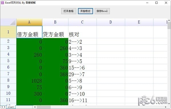The height and width of the screenshot is (109, 171).
Task: Click column B cell with 360 in row 6
Action: click(55, 68)
